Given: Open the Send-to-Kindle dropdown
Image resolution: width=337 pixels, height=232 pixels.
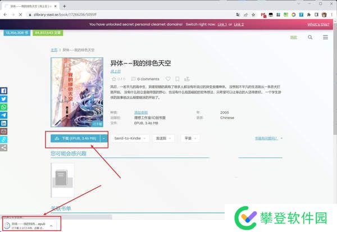Looking at the screenshot, I should click(130, 138).
